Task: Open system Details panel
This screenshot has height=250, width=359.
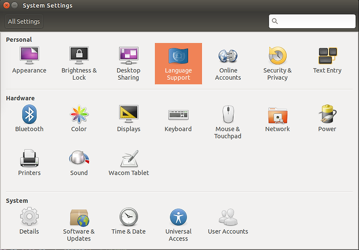Action: click(x=29, y=221)
